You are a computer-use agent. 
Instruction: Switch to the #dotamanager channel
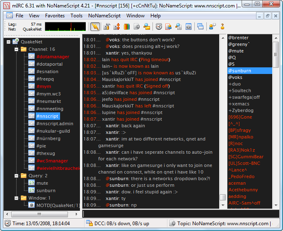click(x=53, y=57)
